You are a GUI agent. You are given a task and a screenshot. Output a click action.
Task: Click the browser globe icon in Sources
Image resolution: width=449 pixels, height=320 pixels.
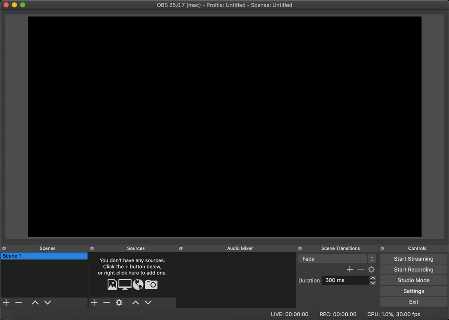tap(138, 284)
